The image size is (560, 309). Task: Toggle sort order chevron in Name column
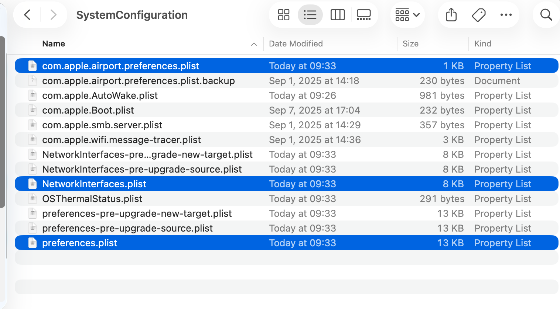click(x=254, y=44)
